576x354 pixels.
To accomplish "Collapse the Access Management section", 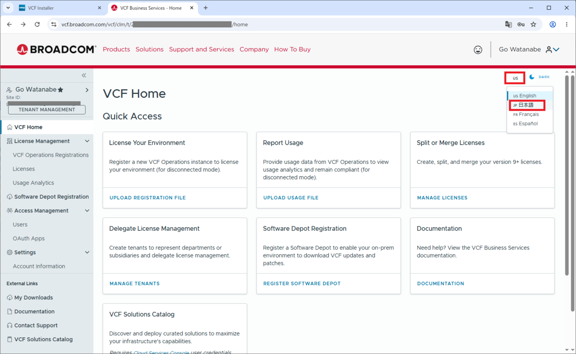I will click(87, 211).
